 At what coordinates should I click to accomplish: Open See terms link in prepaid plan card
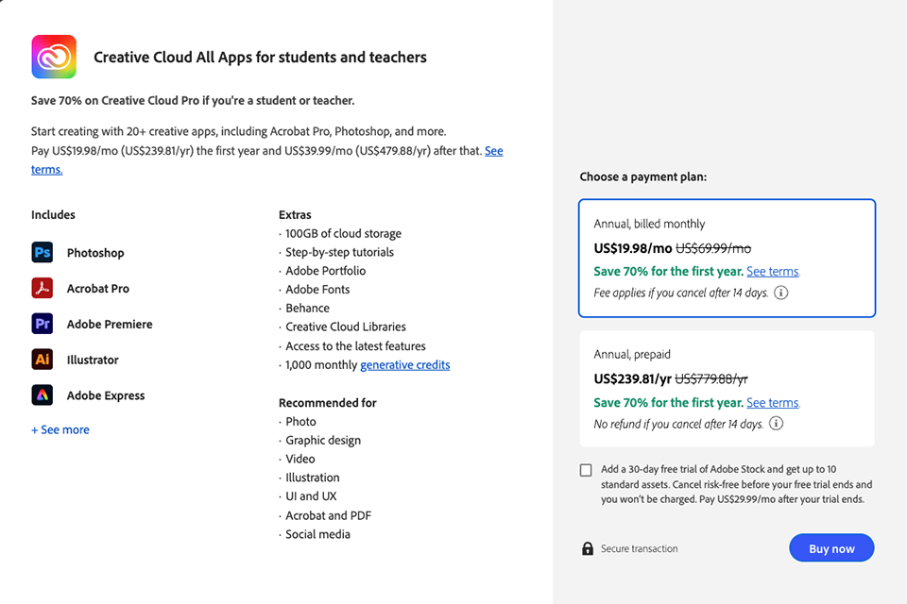(x=772, y=402)
